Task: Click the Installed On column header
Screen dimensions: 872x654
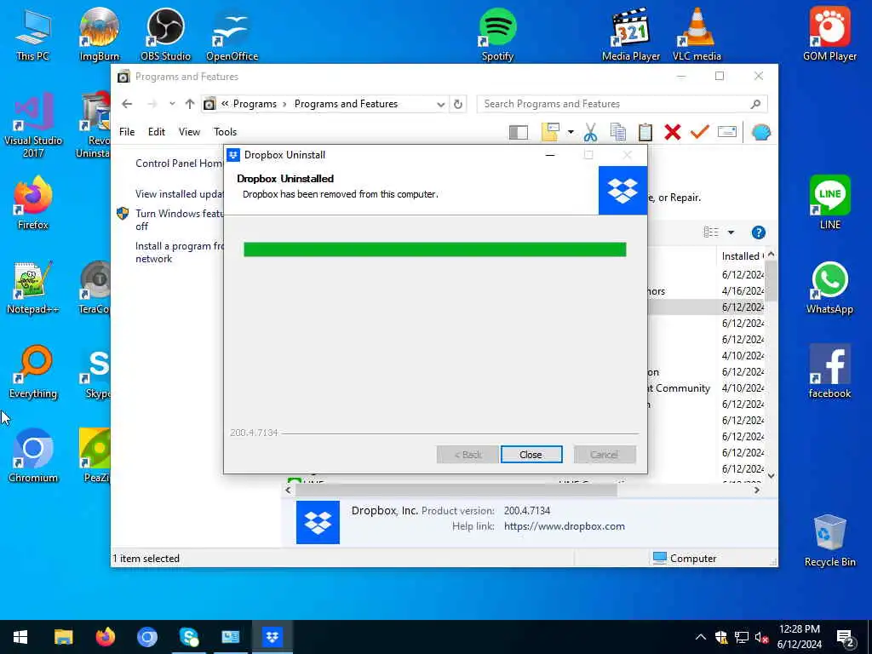Action: (741, 255)
